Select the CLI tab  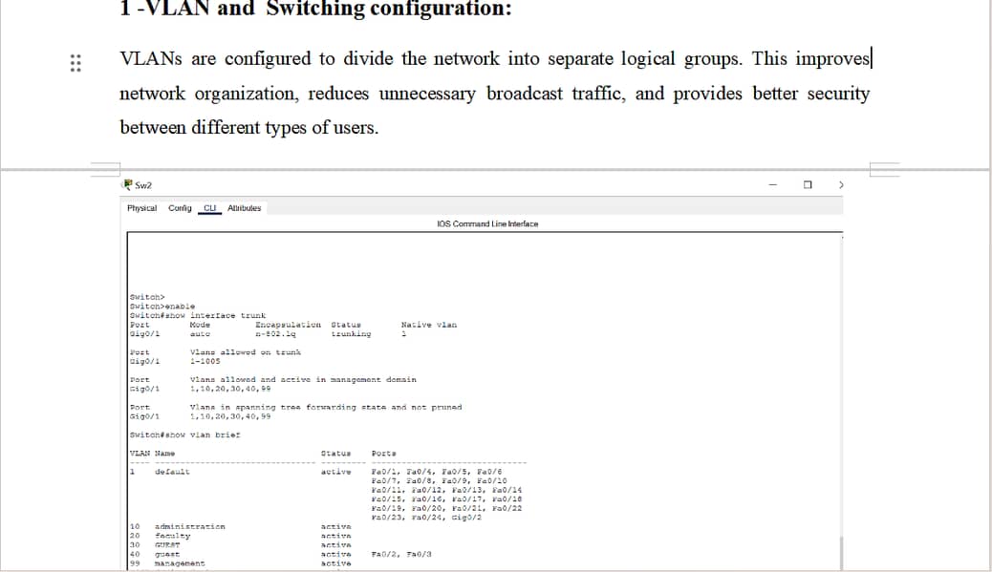coord(209,208)
